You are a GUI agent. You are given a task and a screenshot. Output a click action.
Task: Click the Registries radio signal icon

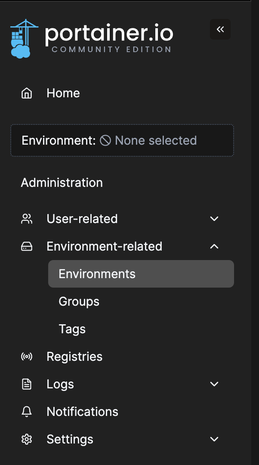[27, 356]
